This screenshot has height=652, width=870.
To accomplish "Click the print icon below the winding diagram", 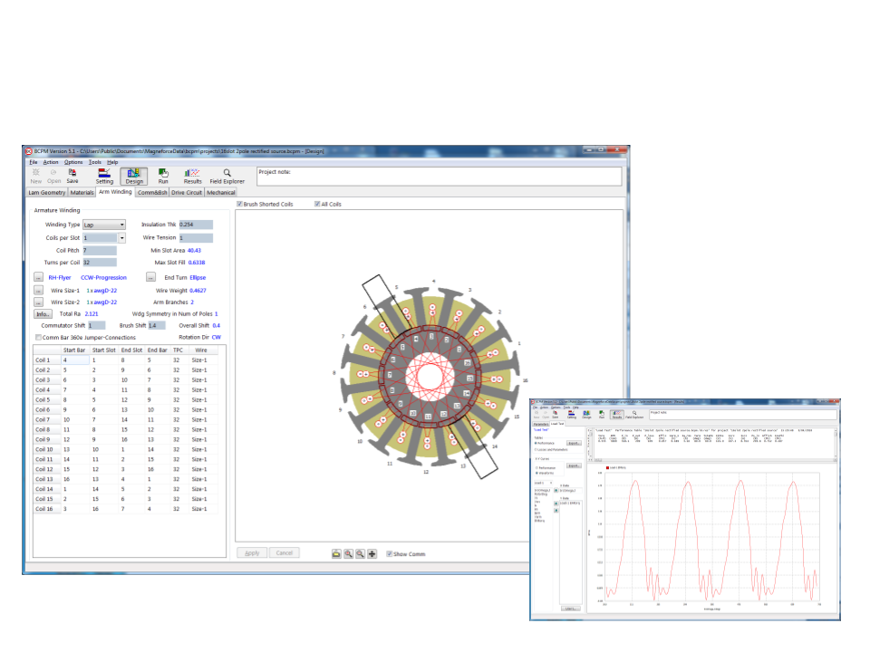I will (336, 554).
